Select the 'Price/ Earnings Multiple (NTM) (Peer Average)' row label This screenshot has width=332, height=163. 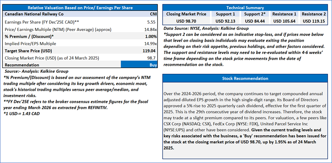pyautogui.click(x=58, y=29)
